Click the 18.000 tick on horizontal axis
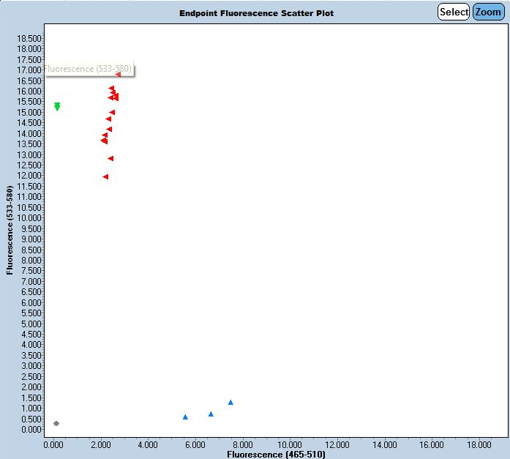 [479, 444]
